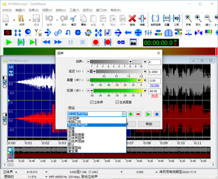The height and width of the screenshot is (179, 218).
Task: Open the 效果(X) menu
Action: coord(34,10)
